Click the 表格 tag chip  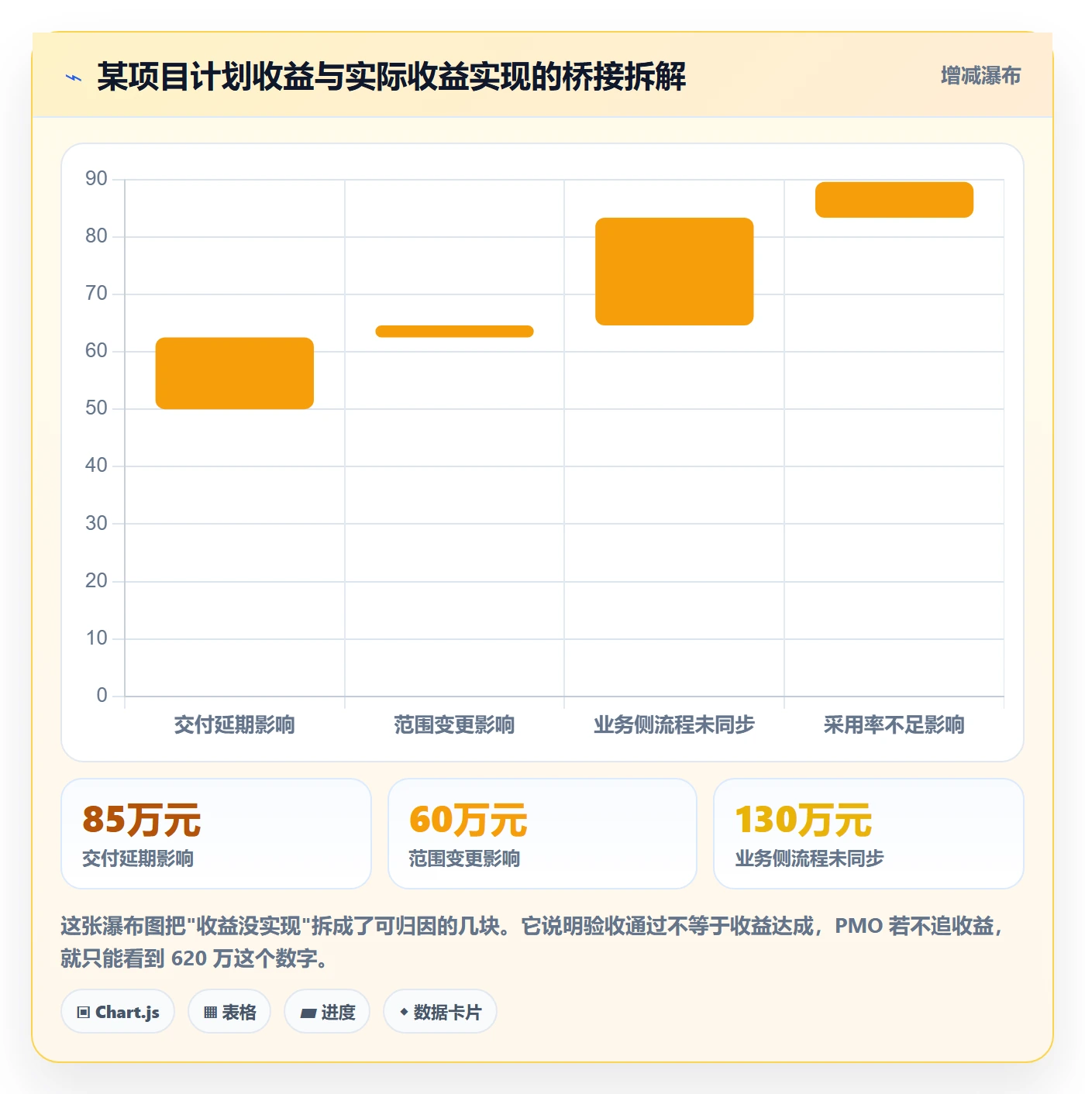pyautogui.click(x=229, y=1011)
